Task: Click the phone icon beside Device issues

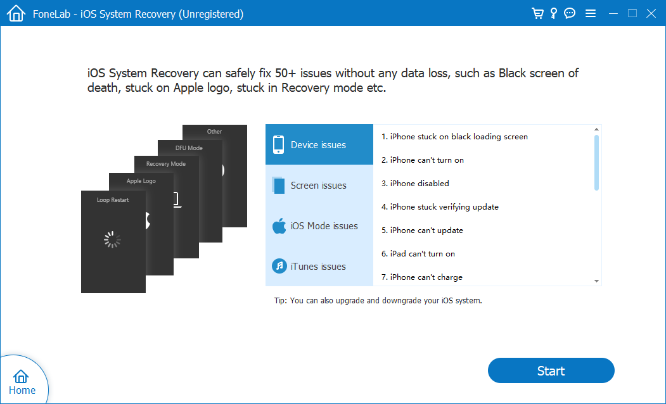Action: 279,145
